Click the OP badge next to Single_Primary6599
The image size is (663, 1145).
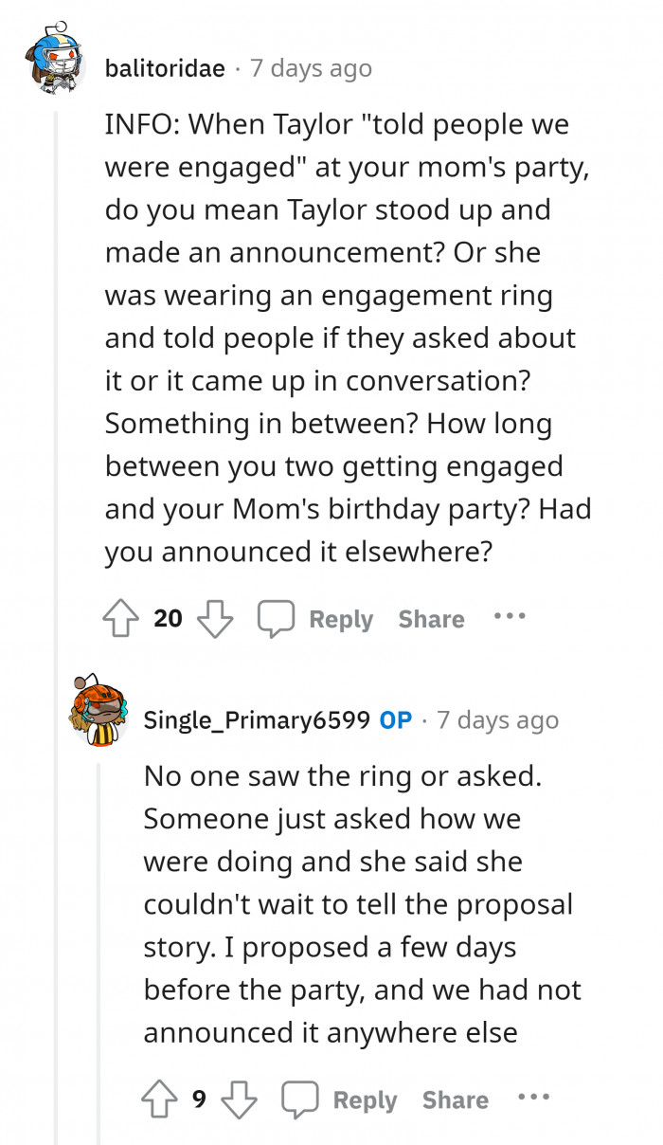coord(397,719)
